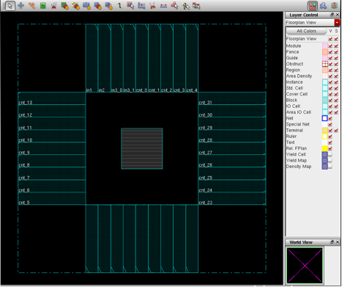Screen dimensions: 342x287
Task: Open Density Map color swatch
Action: 325,167
